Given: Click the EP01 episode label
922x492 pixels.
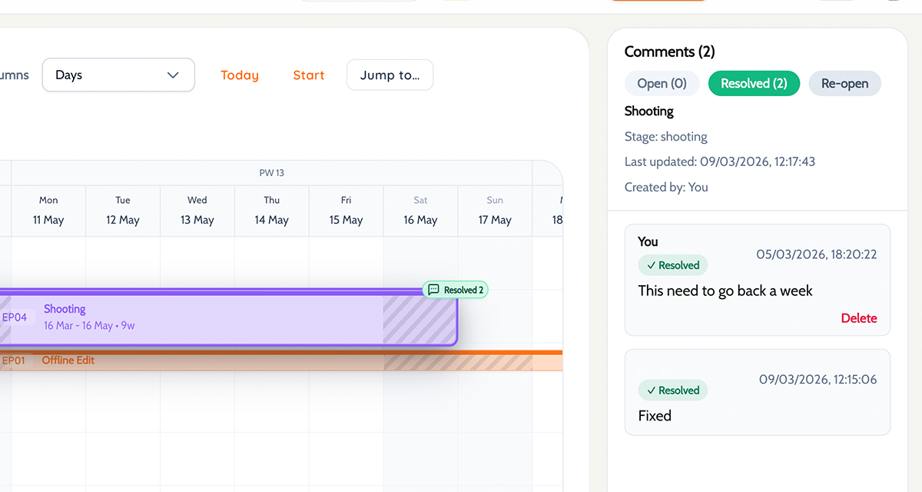Looking at the screenshot, I should coord(14,361).
